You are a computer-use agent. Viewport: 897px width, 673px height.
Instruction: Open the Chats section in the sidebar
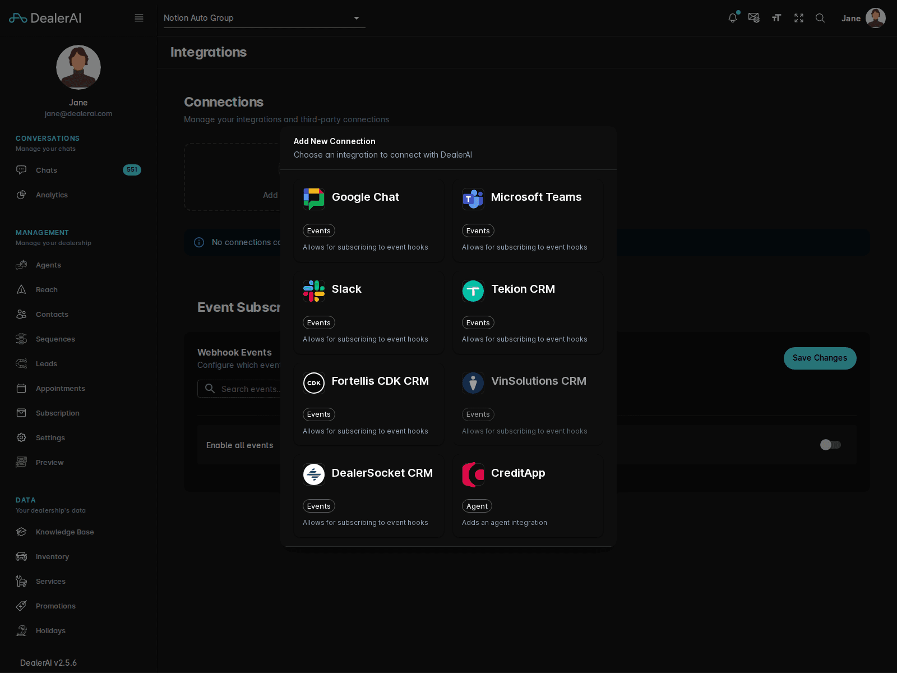pos(47,170)
